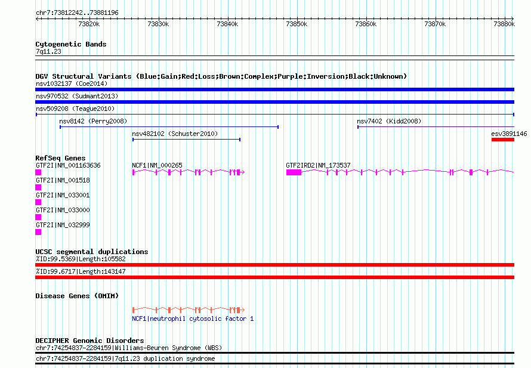The width and height of the screenshot is (531, 368).
Task: Click the blue bar for nsv970532
Action: click(274, 102)
